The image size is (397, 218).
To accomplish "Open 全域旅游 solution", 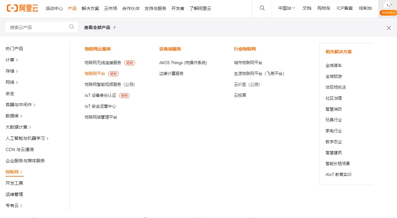I will tap(334, 76).
